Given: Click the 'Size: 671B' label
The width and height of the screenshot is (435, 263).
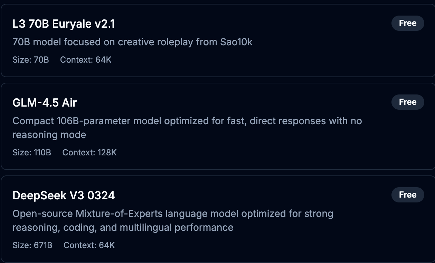Looking at the screenshot, I should tap(32, 245).
